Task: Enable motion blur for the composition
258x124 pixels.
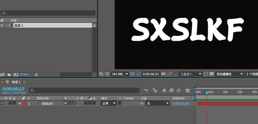Action: tap(178, 90)
